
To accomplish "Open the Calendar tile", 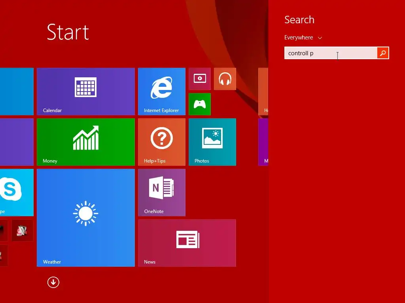I will pyautogui.click(x=86, y=92).
